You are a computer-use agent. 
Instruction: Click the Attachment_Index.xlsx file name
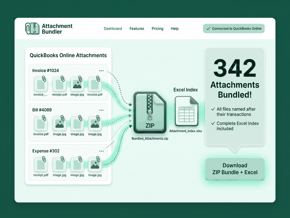coord(185,131)
